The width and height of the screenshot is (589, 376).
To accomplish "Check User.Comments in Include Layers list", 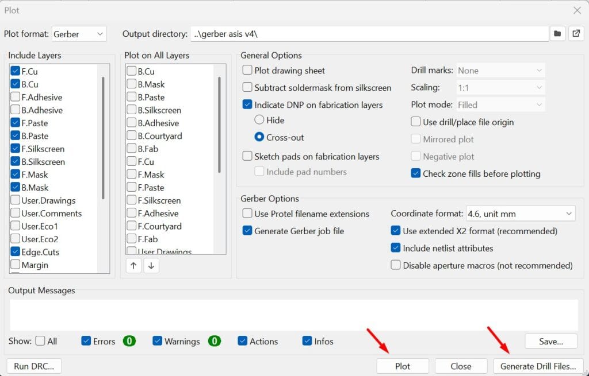I will pyautogui.click(x=16, y=214).
